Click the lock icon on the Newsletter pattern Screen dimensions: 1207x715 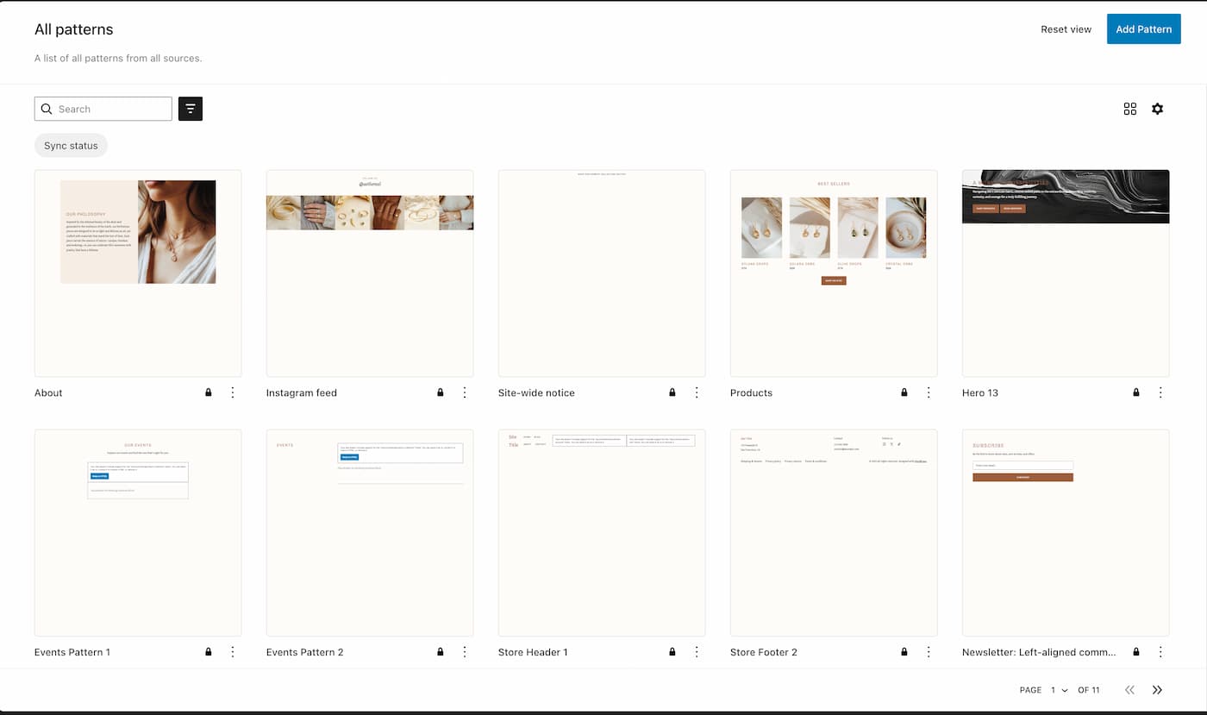coord(1136,652)
